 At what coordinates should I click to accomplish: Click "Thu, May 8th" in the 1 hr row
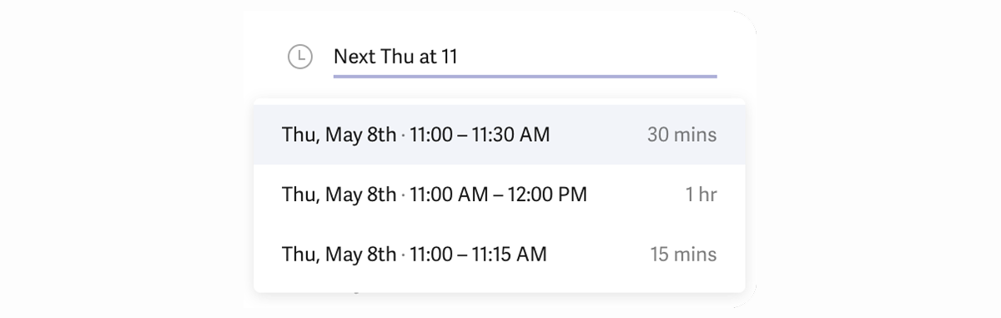pos(339,194)
